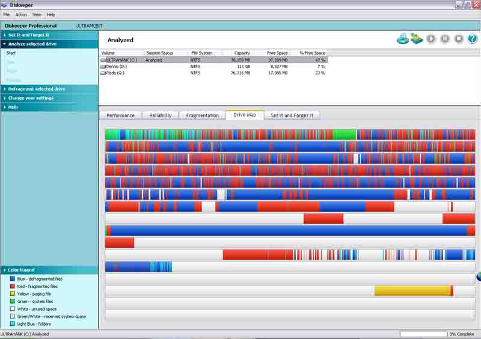Click the yellow paging file block in drive map
The image size is (481, 339).
coord(414,291)
